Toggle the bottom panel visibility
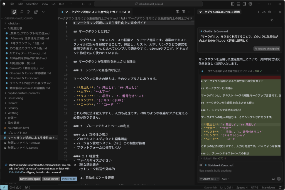This screenshot has height=190, width=285. [x=239, y=4]
